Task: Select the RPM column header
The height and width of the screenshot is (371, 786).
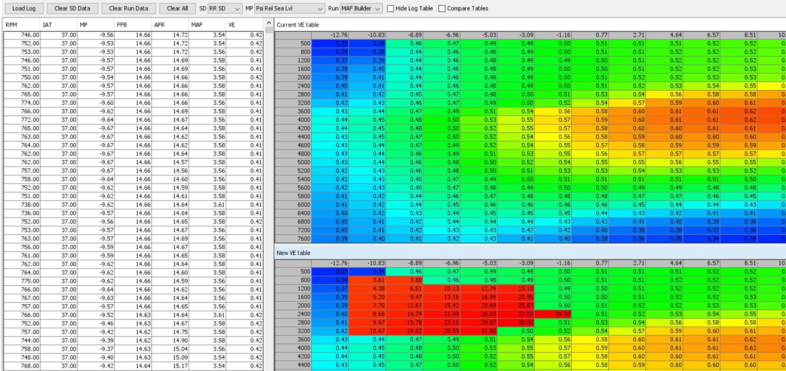Action: 21,25
